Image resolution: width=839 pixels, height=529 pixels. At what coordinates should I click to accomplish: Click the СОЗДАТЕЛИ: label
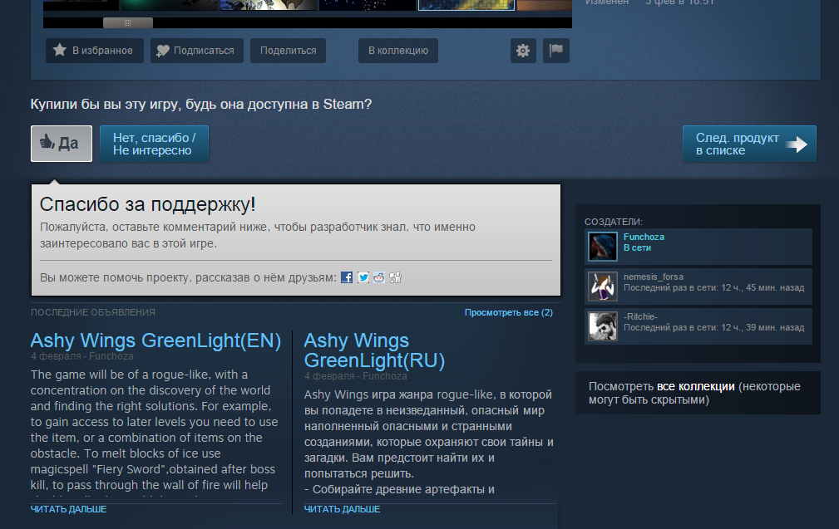click(613, 222)
